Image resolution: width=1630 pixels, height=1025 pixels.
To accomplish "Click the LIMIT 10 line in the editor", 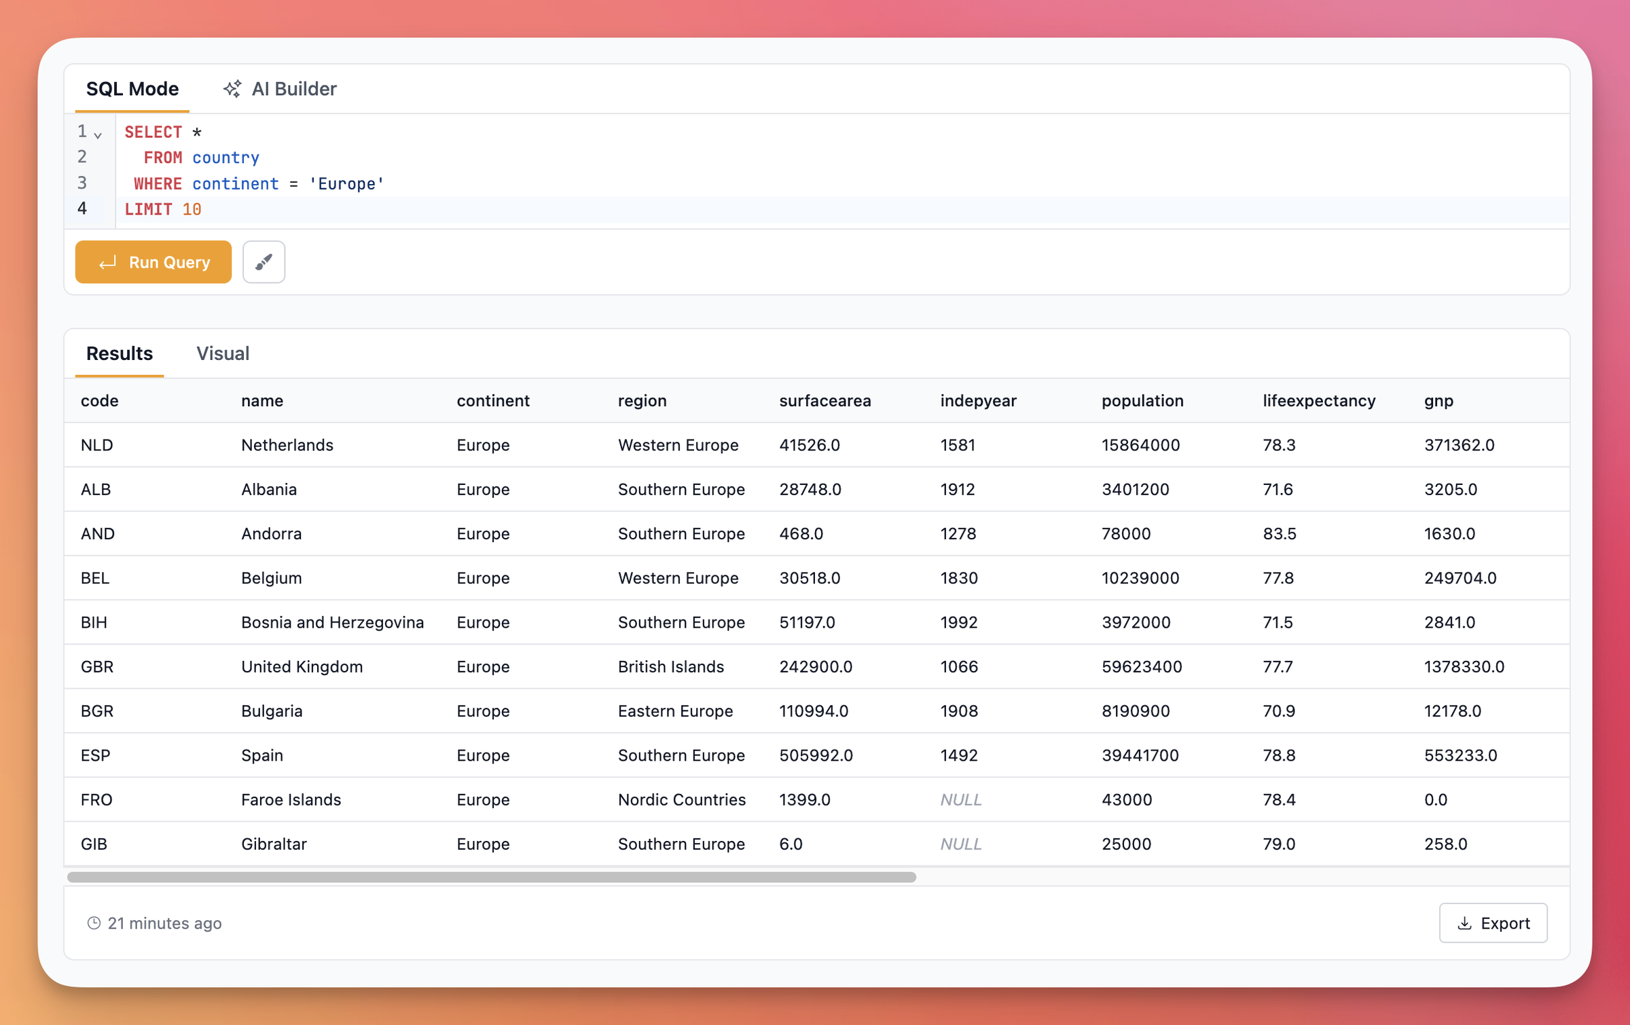I will 163,209.
